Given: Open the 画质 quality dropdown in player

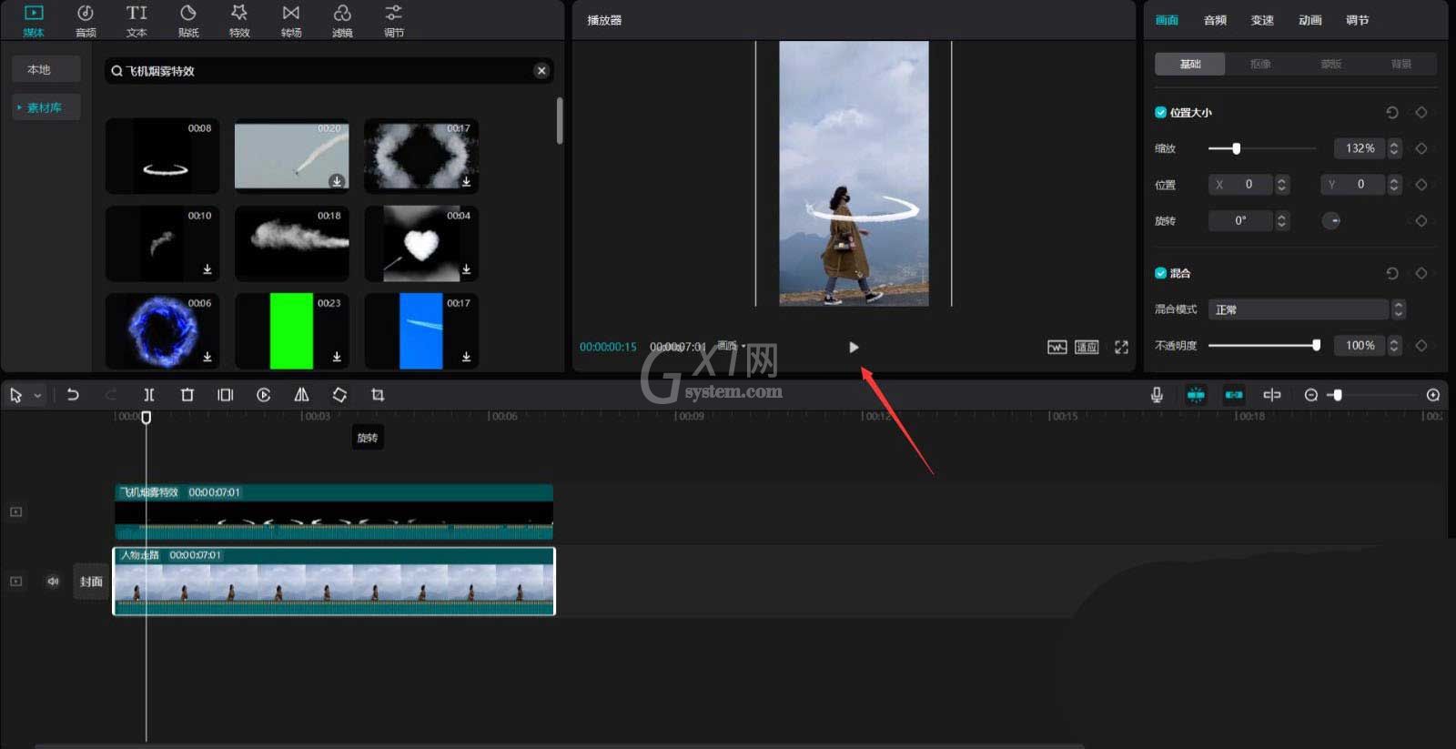Looking at the screenshot, I should pyautogui.click(x=731, y=346).
